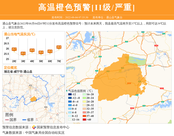Click the 湖北省-咸宁市-通山县 location text

click(x=18, y=72)
